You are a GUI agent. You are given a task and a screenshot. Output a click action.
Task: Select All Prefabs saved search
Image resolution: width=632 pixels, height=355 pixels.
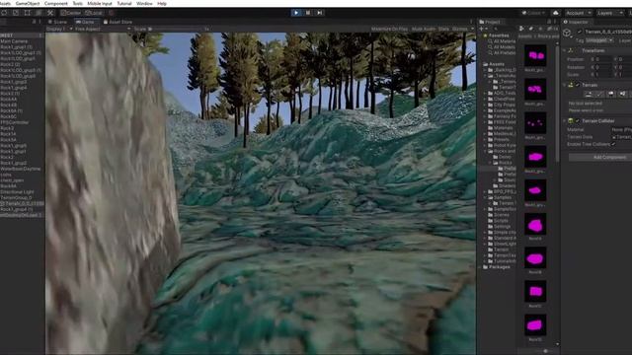502,52
